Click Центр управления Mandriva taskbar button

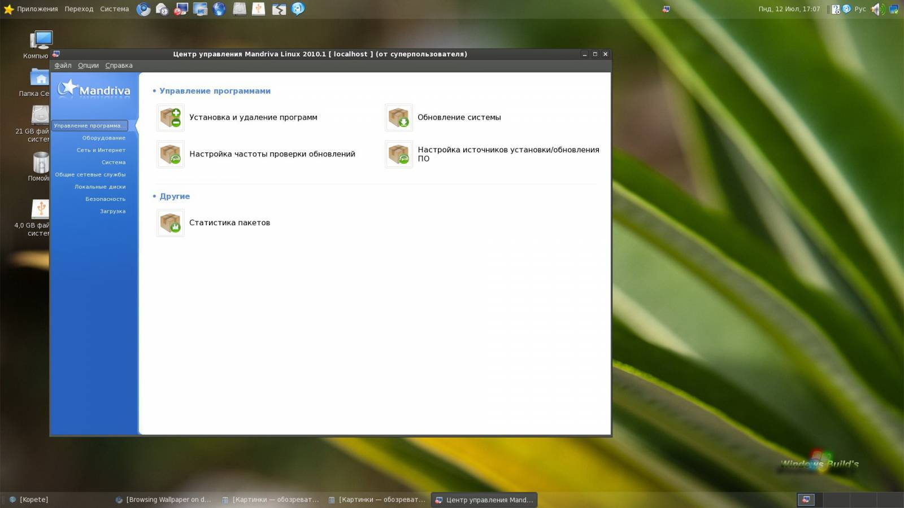pos(484,500)
